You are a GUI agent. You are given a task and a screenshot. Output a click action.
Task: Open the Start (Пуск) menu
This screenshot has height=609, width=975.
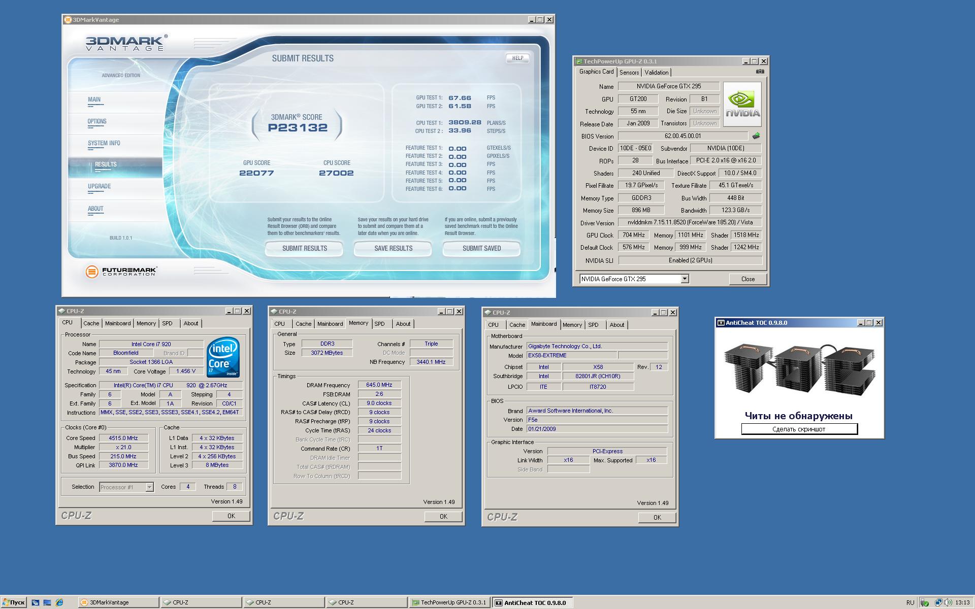[13, 602]
